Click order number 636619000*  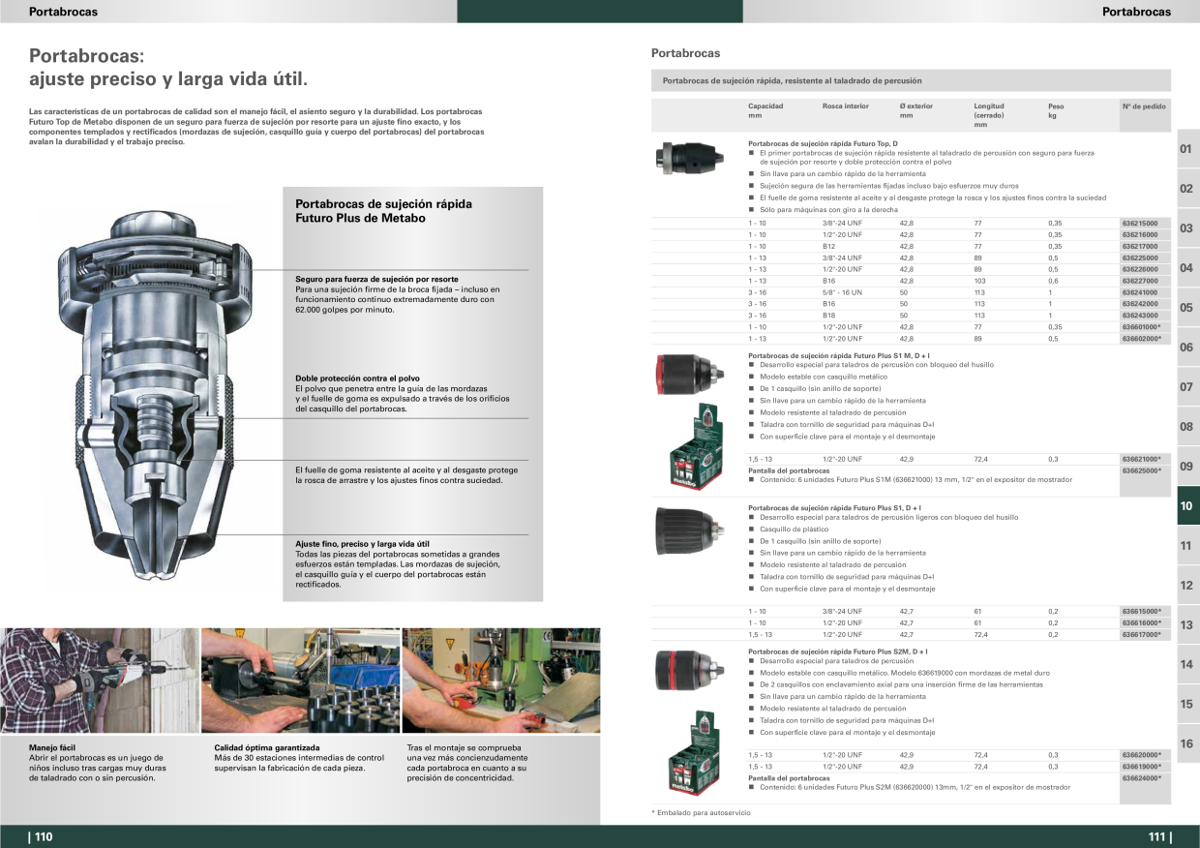(x=1141, y=767)
